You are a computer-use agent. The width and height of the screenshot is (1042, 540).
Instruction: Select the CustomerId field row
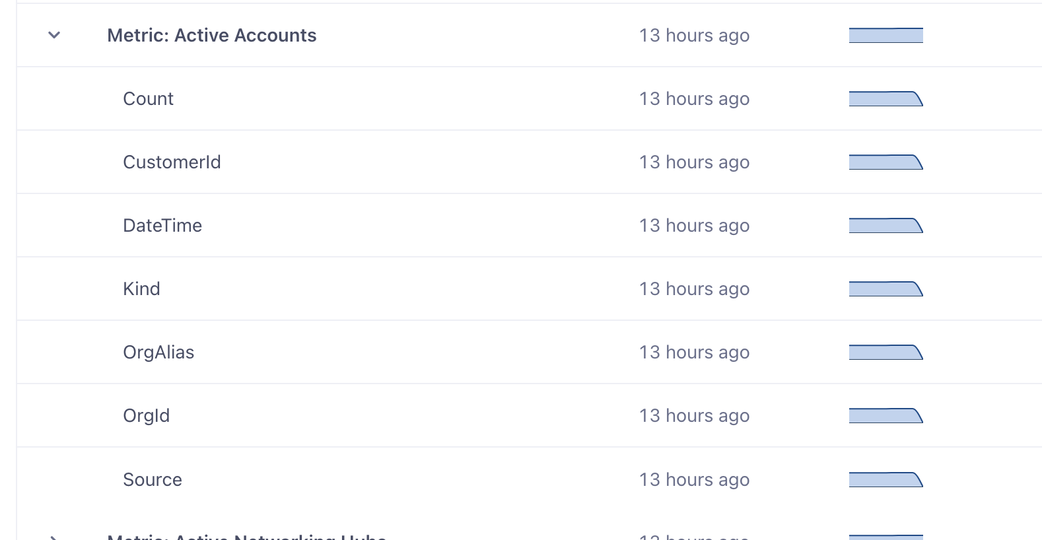529,162
